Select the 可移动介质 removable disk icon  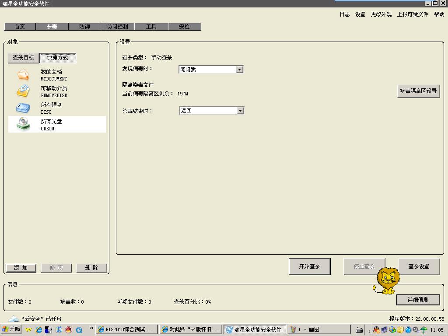coord(23,91)
